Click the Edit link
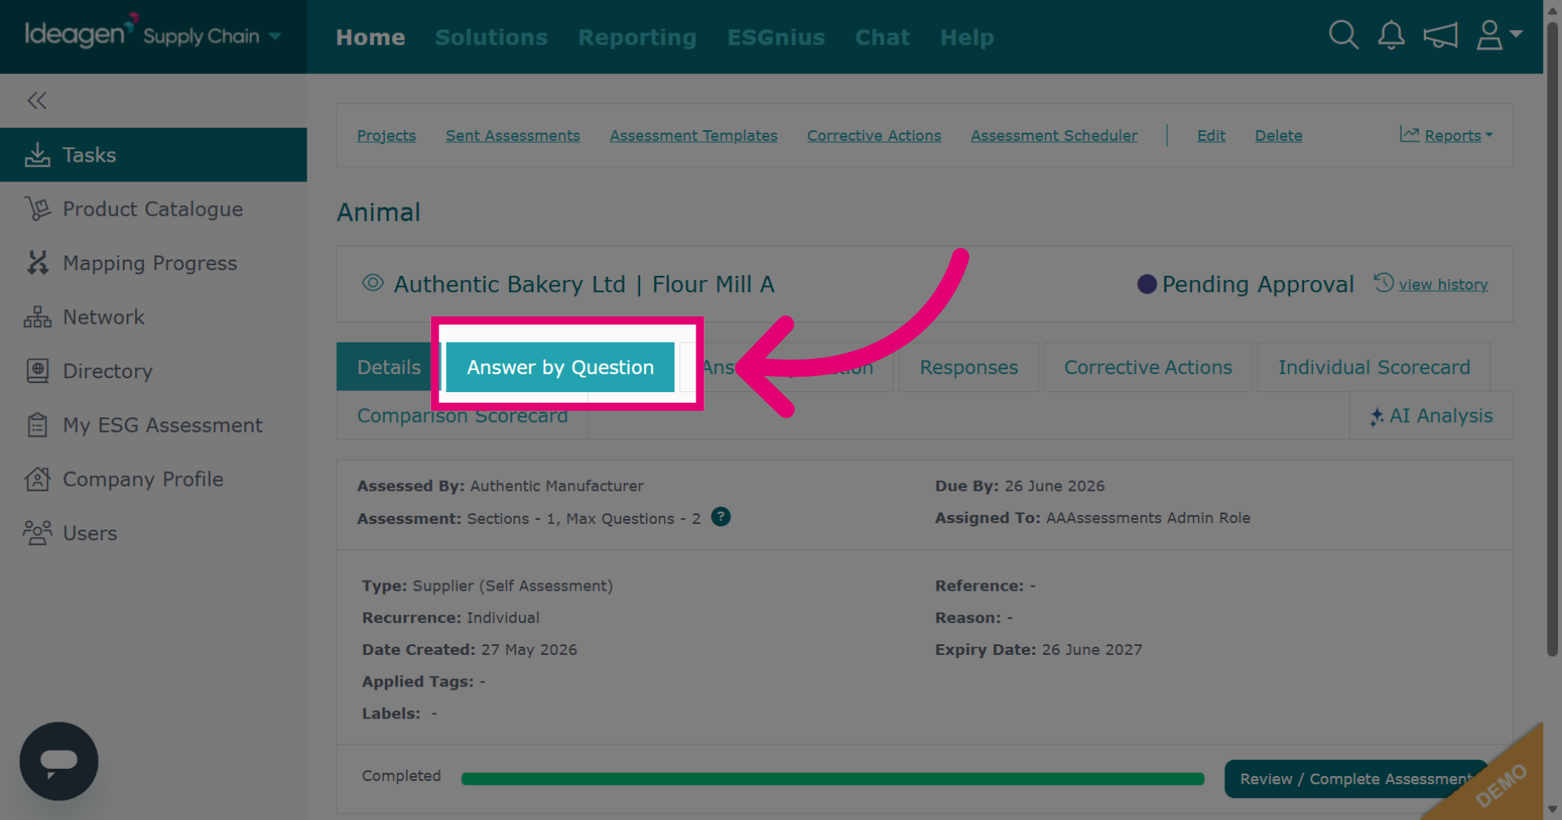The width and height of the screenshot is (1562, 820). pyautogui.click(x=1211, y=136)
